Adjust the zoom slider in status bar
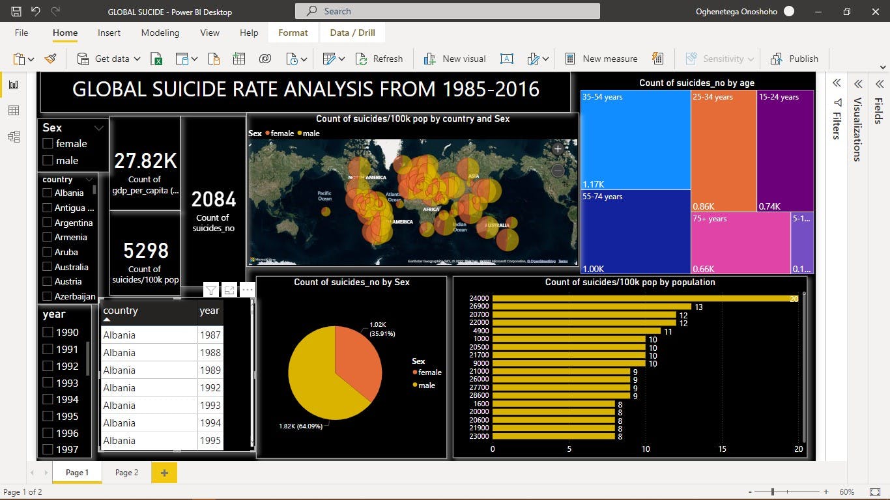This screenshot has height=500, width=890. pyautogui.click(x=773, y=492)
